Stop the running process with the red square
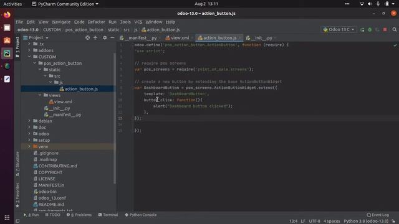 385,30
